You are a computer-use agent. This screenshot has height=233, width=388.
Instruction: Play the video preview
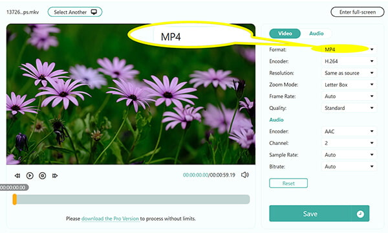[30, 175]
